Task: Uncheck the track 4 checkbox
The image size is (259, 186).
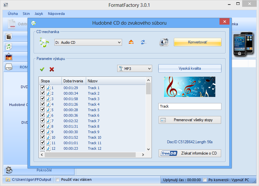Action: (x=43, y=104)
